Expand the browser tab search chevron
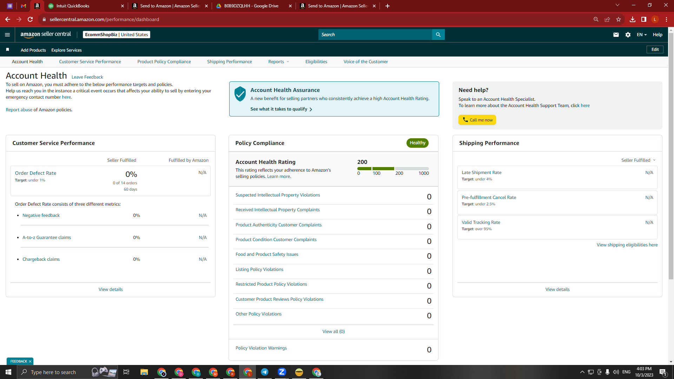 (x=617, y=5)
